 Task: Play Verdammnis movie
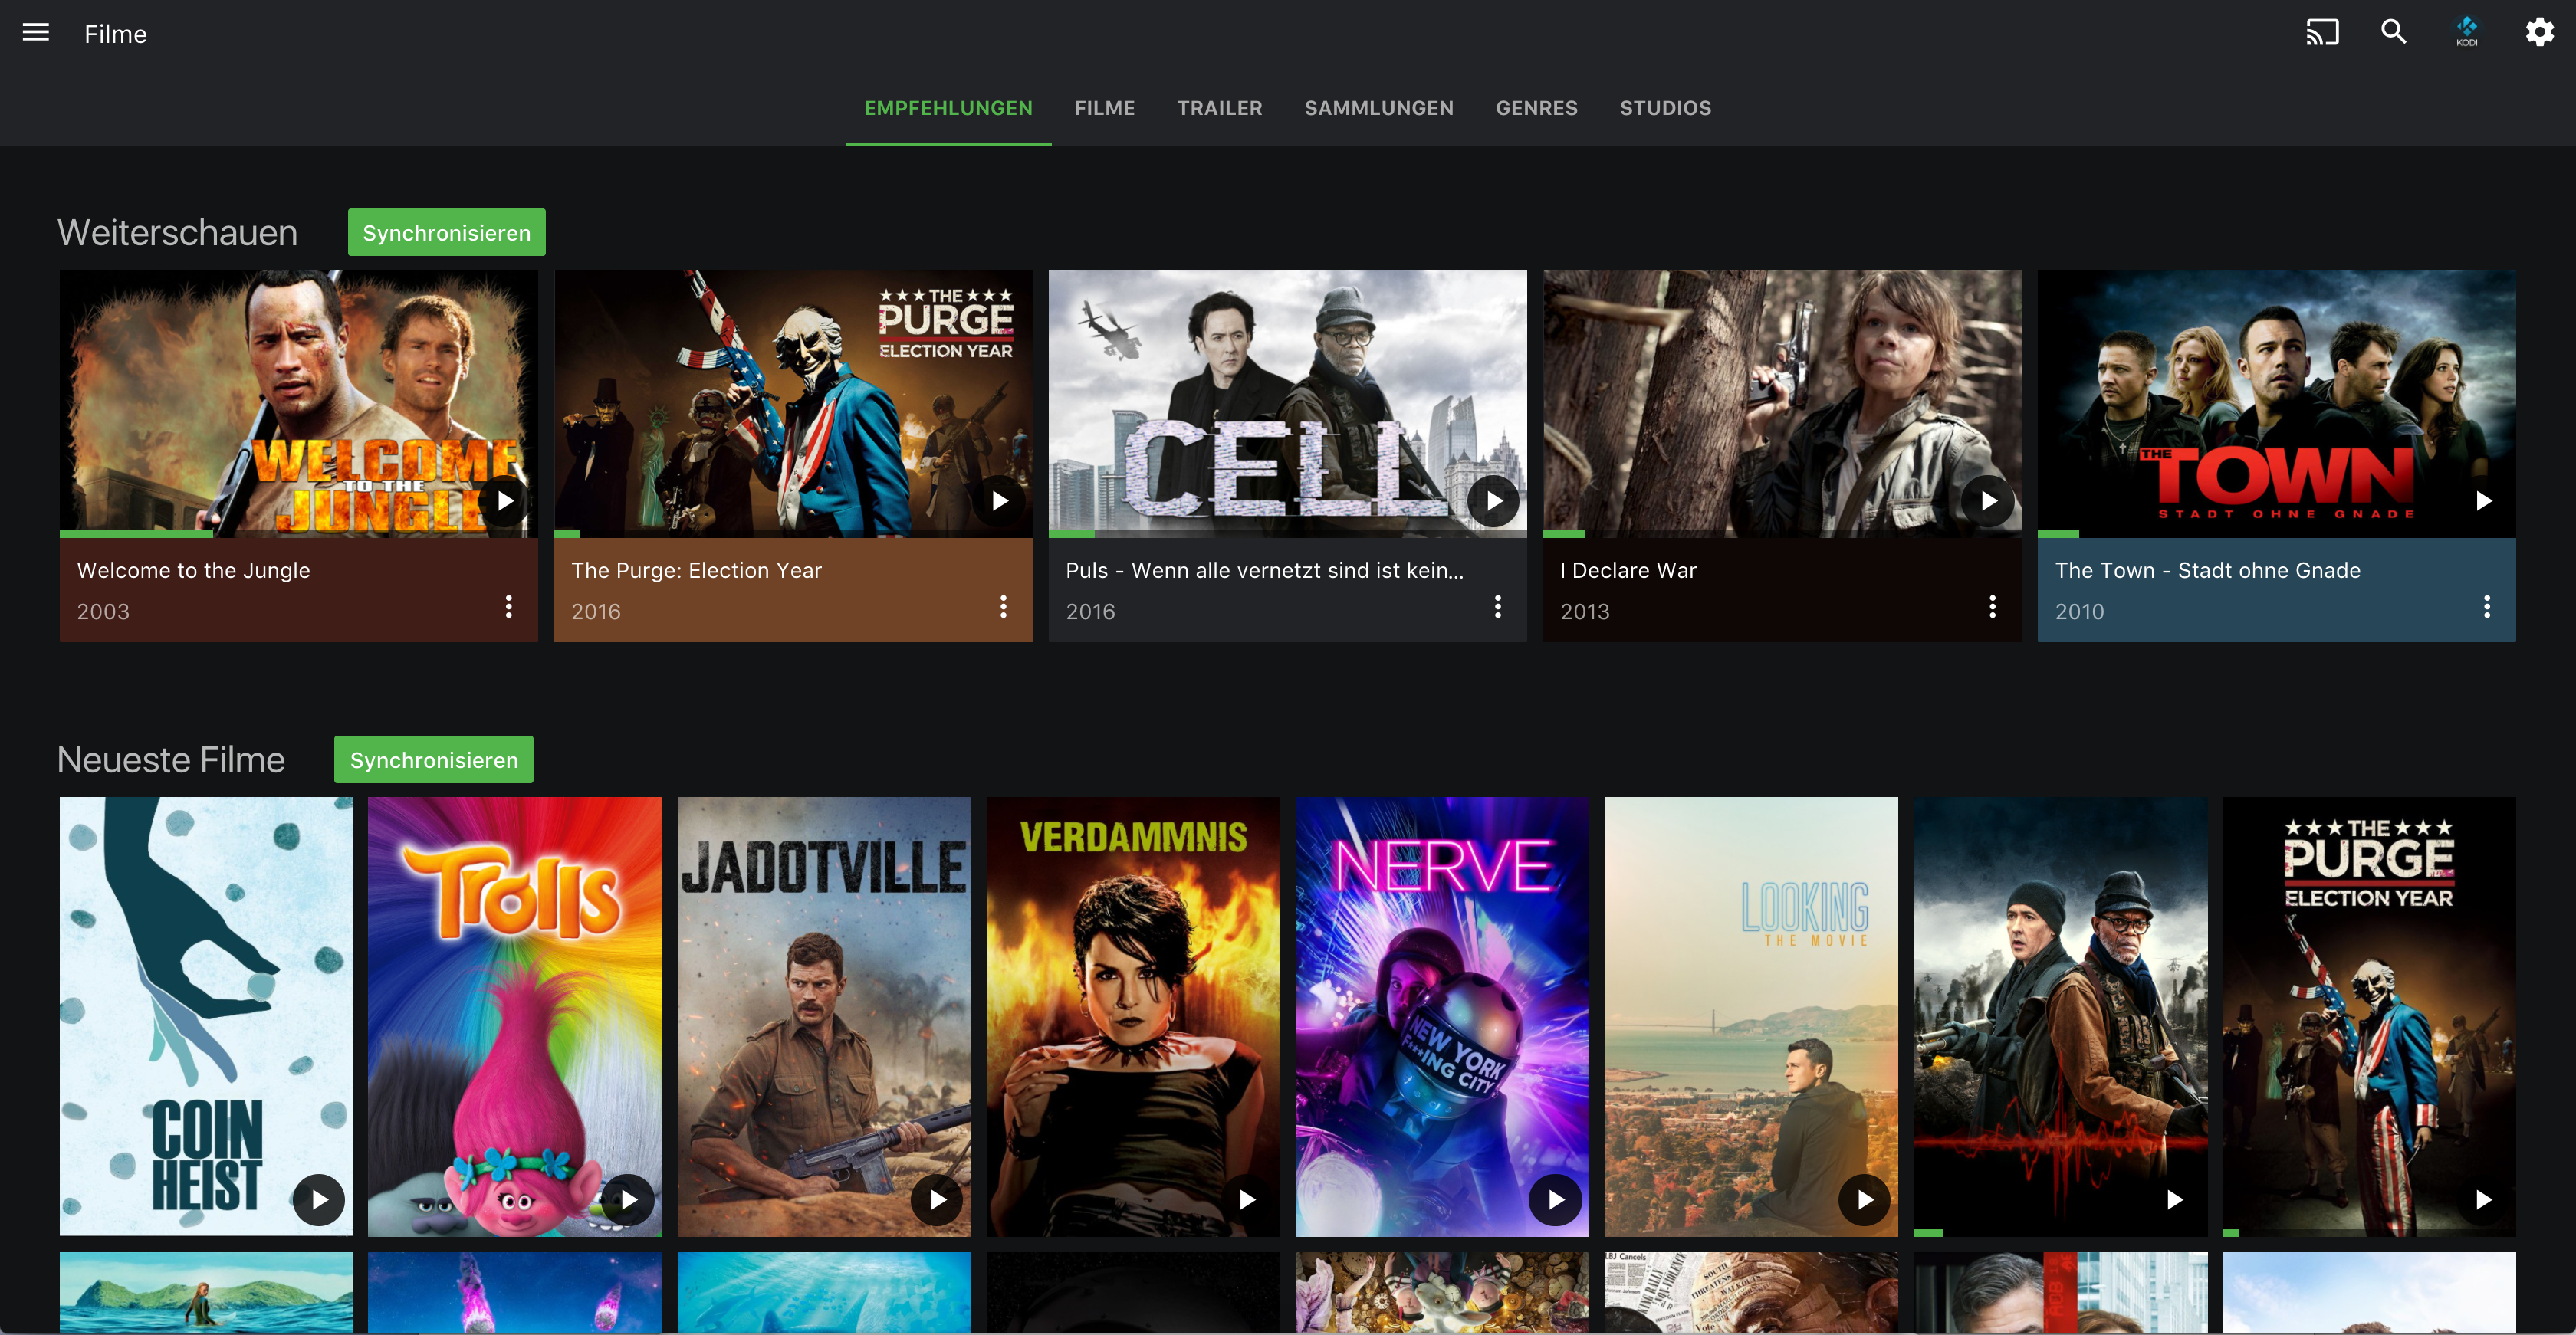[x=1247, y=1199]
